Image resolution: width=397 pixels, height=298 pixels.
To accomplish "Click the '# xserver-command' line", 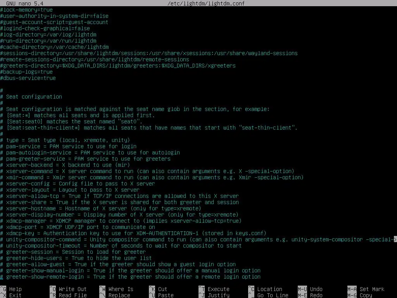I will coord(147,171).
